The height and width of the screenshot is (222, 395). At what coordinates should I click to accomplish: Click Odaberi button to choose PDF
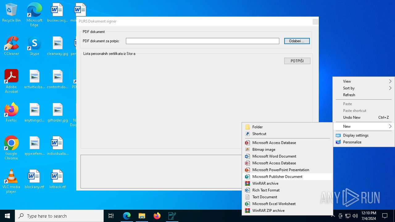point(297,41)
